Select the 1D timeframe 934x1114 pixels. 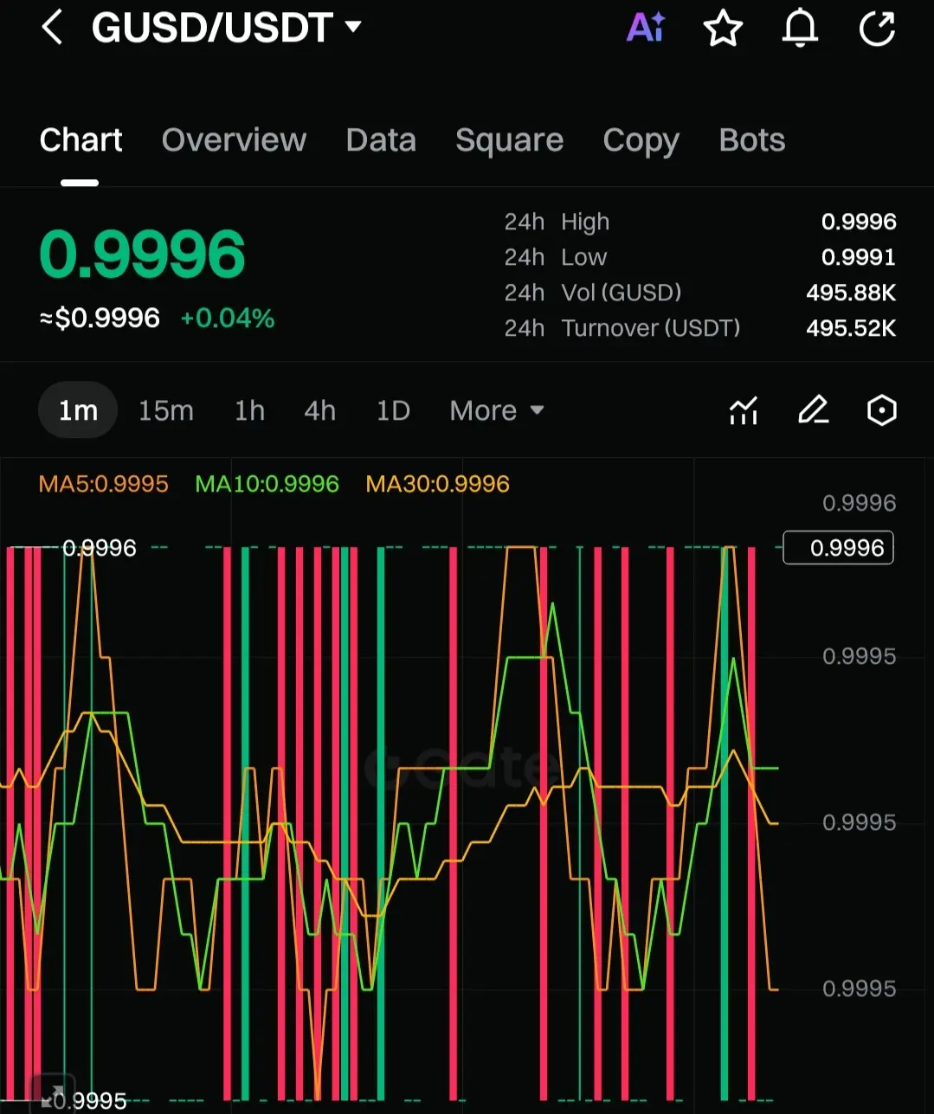393,410
